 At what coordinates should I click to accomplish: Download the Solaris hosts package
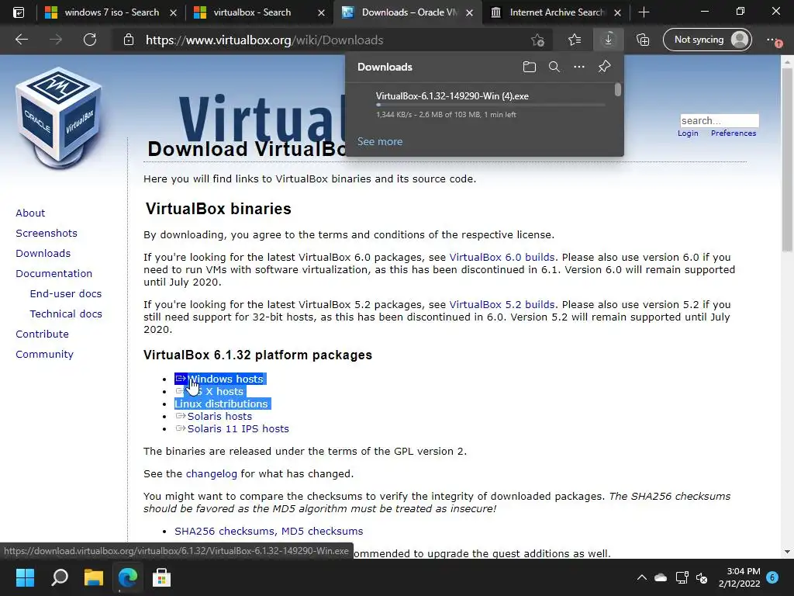coord(219,417)
